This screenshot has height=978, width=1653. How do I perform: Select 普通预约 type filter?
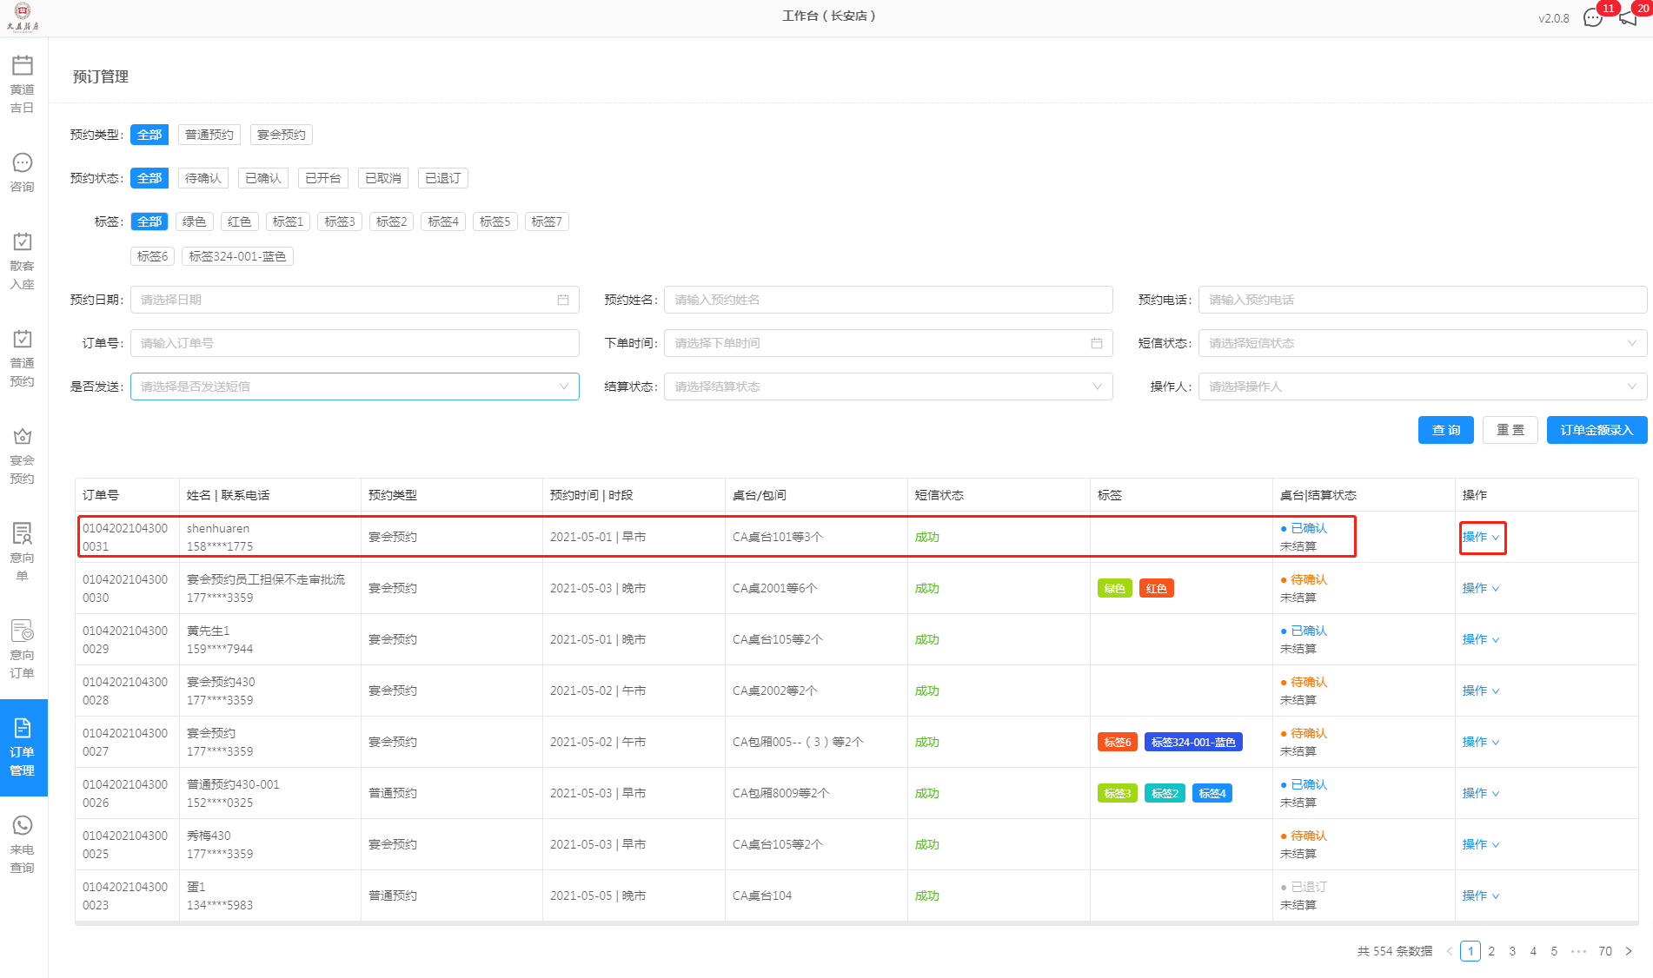[x=209, y=135]
